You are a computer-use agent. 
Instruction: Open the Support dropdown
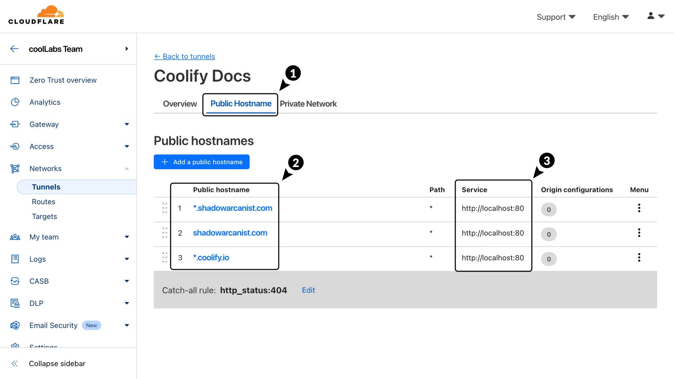pos(556,17)
